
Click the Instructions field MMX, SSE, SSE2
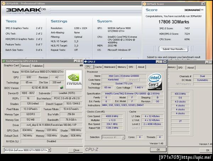(x=132, y=105)
